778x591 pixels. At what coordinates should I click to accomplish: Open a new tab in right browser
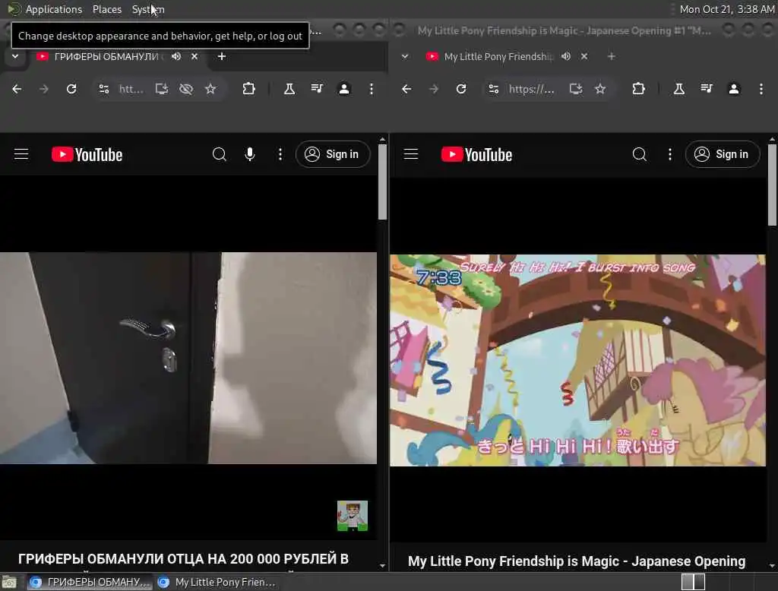[x=612, y=56]
